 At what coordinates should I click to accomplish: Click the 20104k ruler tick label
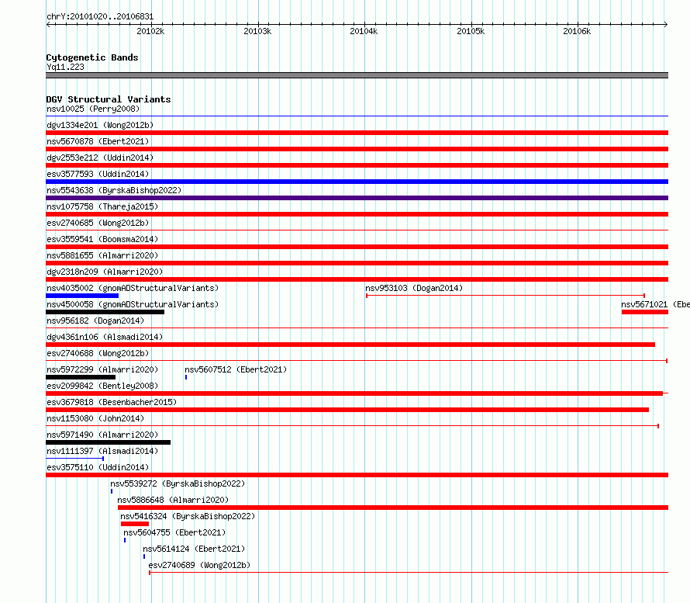tap(364, 31)
